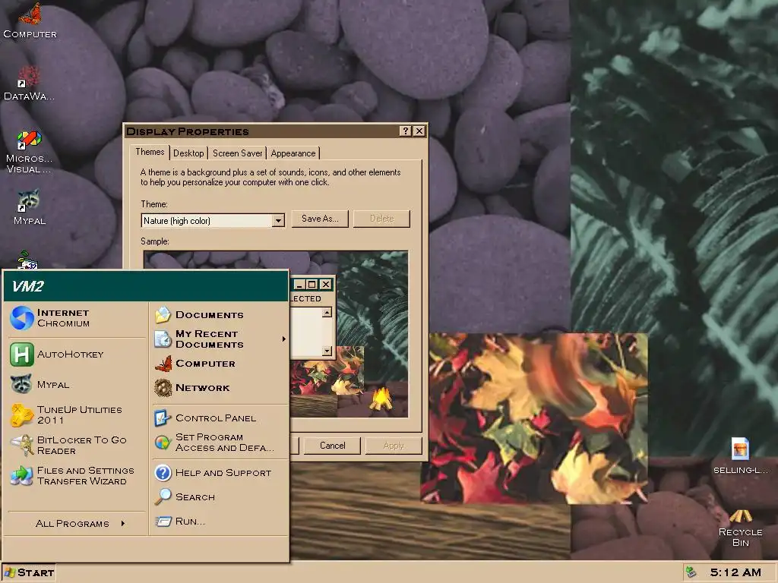Click the Start button on taskbar
This screenshot has height=583, width=778.
pos(29,572)
